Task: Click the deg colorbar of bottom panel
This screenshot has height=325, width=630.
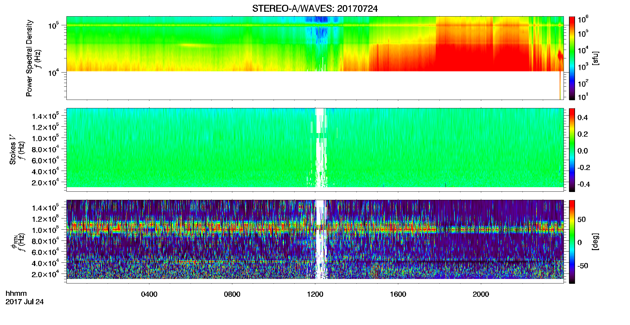Action: pos(572,242)
